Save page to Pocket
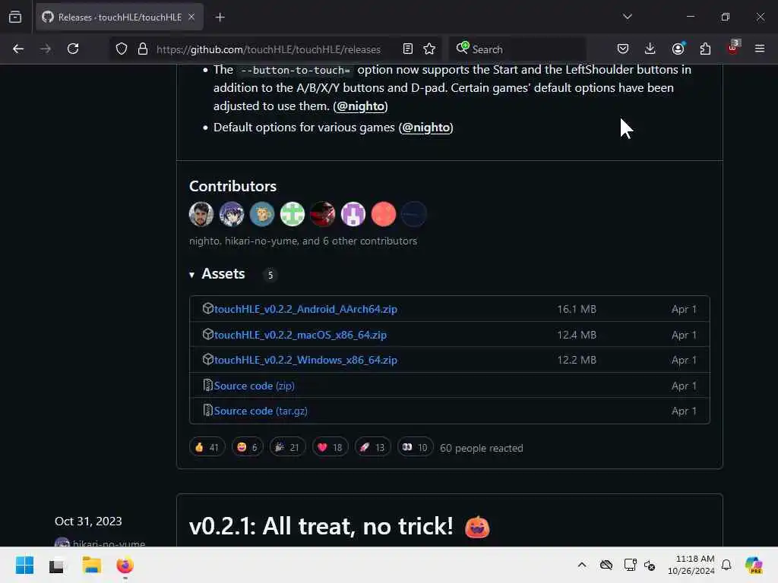778x583 pixels. [x=623, y=49]
